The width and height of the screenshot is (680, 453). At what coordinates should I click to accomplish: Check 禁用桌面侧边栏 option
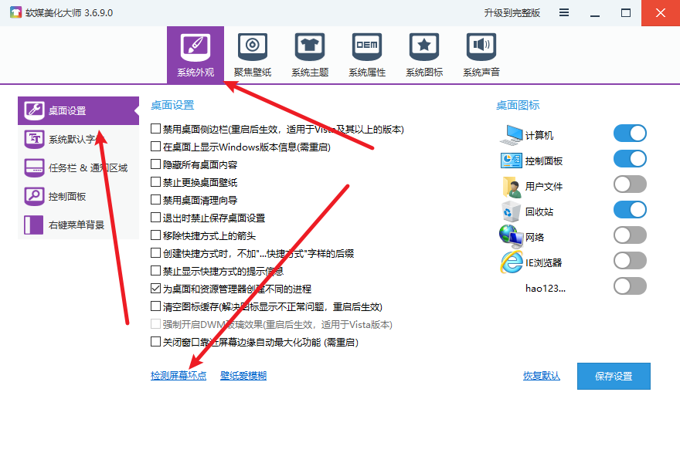(155, 129)
